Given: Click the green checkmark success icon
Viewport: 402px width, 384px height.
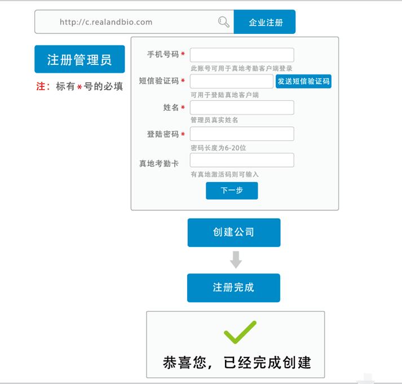Looking at the screenshot, I should tap(240, 332).
